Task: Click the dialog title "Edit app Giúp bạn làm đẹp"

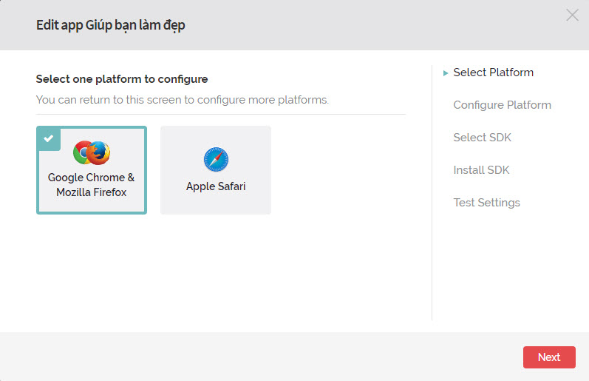Action: coord(111,25)
